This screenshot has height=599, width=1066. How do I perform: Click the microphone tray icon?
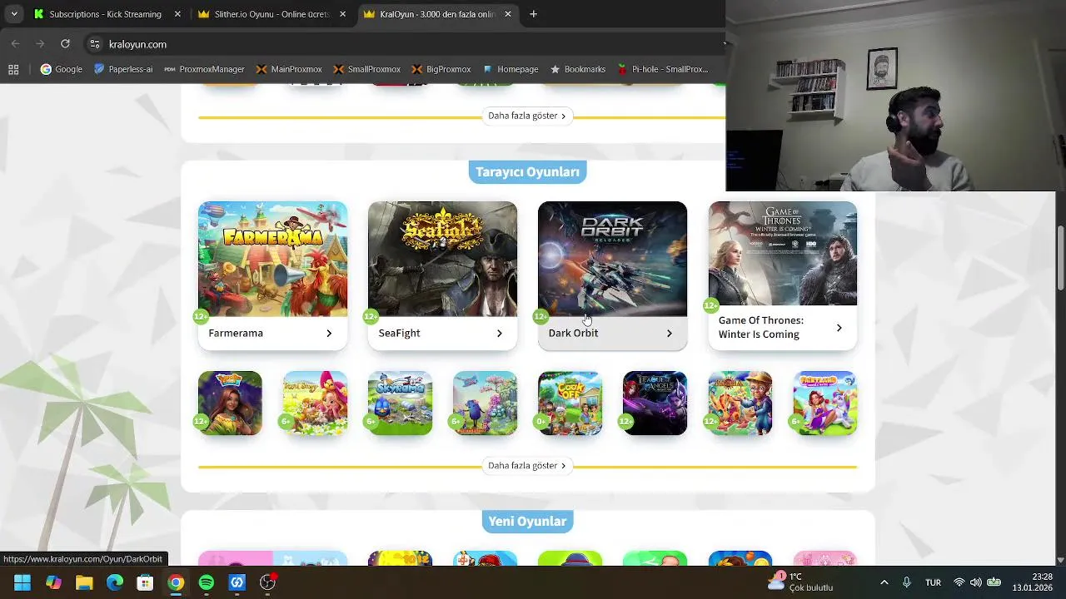point(907,582)
